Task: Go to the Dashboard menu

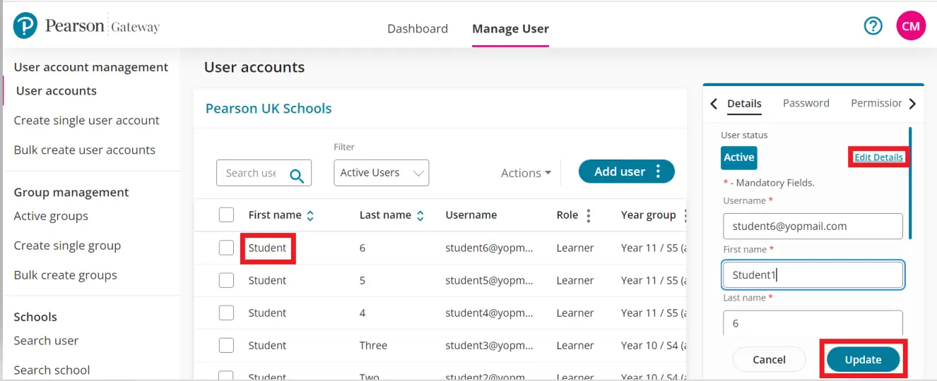Action: 417,29
